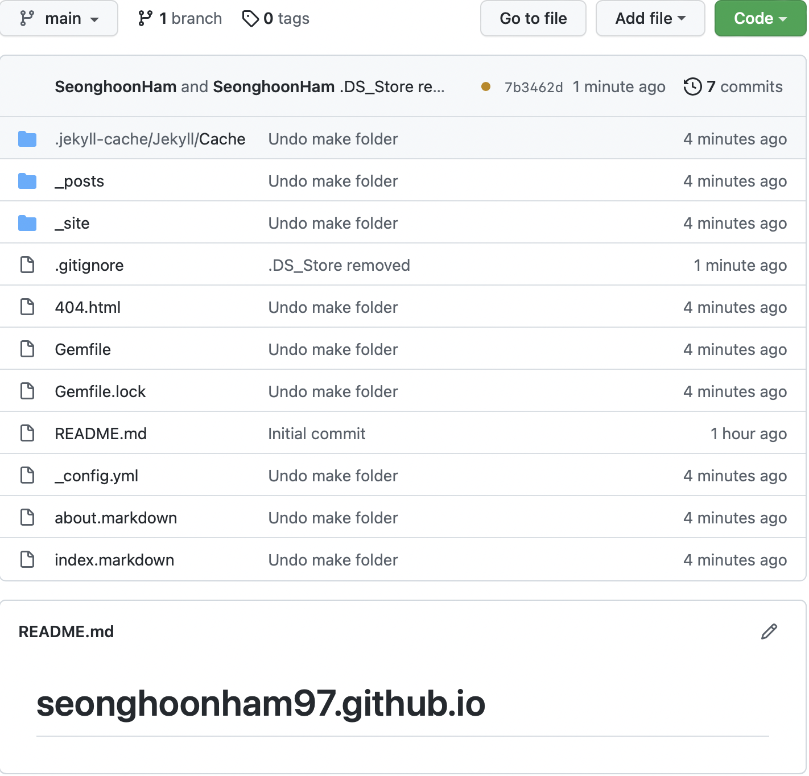Click the folder icon for .jekyll-cache

[27, 139]
